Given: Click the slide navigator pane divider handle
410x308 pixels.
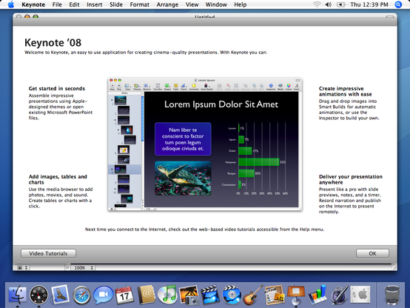Looking at the screenshot, I should [x=67, y=268].
